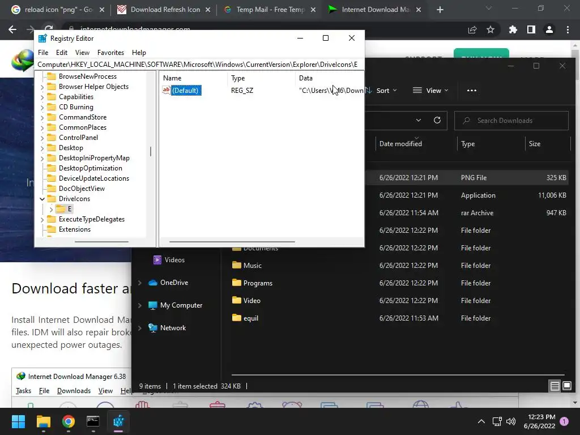Switch to the Temp Mail tab
This screenshot has height=435, width=580.
270,10
